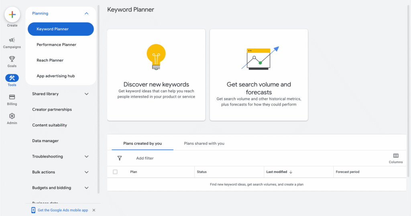Click the mobile phone app icon
The height and width of the screenshot is (216, 411).
click(33, 210)
